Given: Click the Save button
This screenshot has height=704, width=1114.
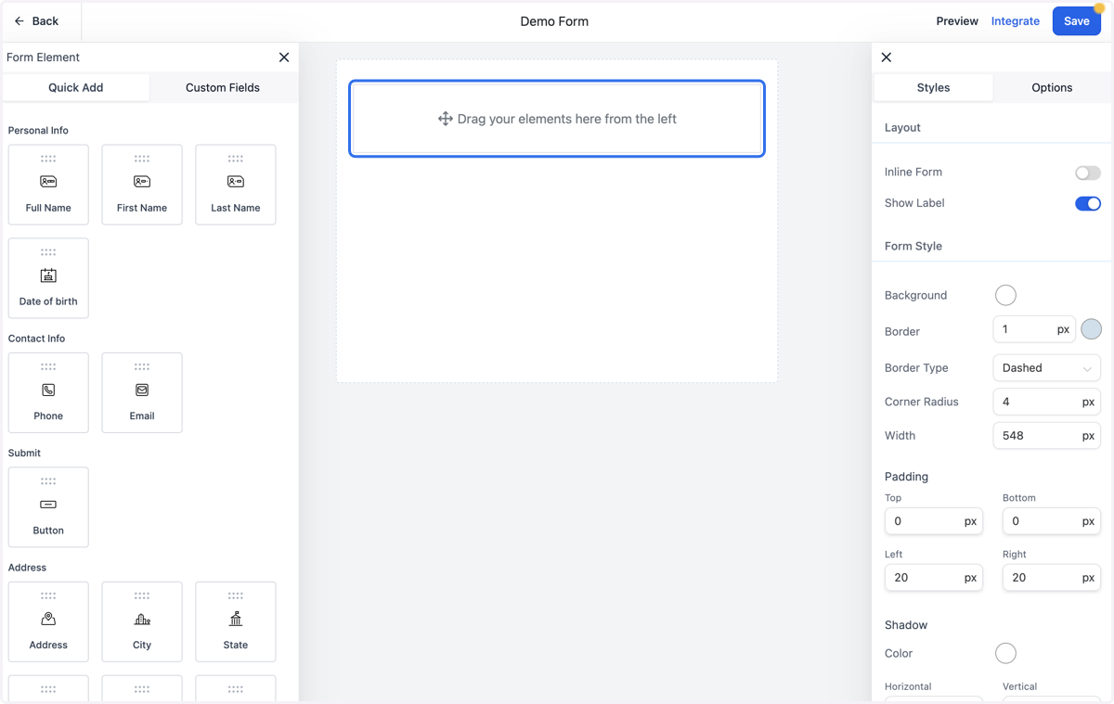Looking at the screenshot, I should tap(1077, 20).
